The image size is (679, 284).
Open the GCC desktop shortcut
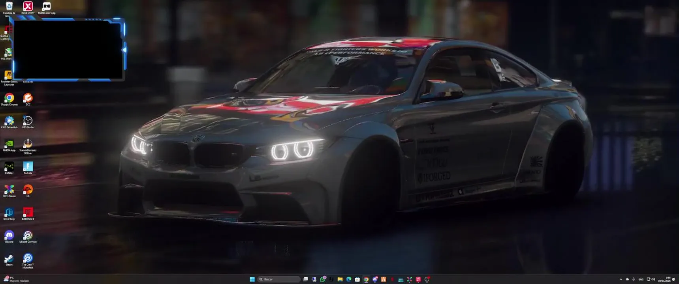point(28,99)
